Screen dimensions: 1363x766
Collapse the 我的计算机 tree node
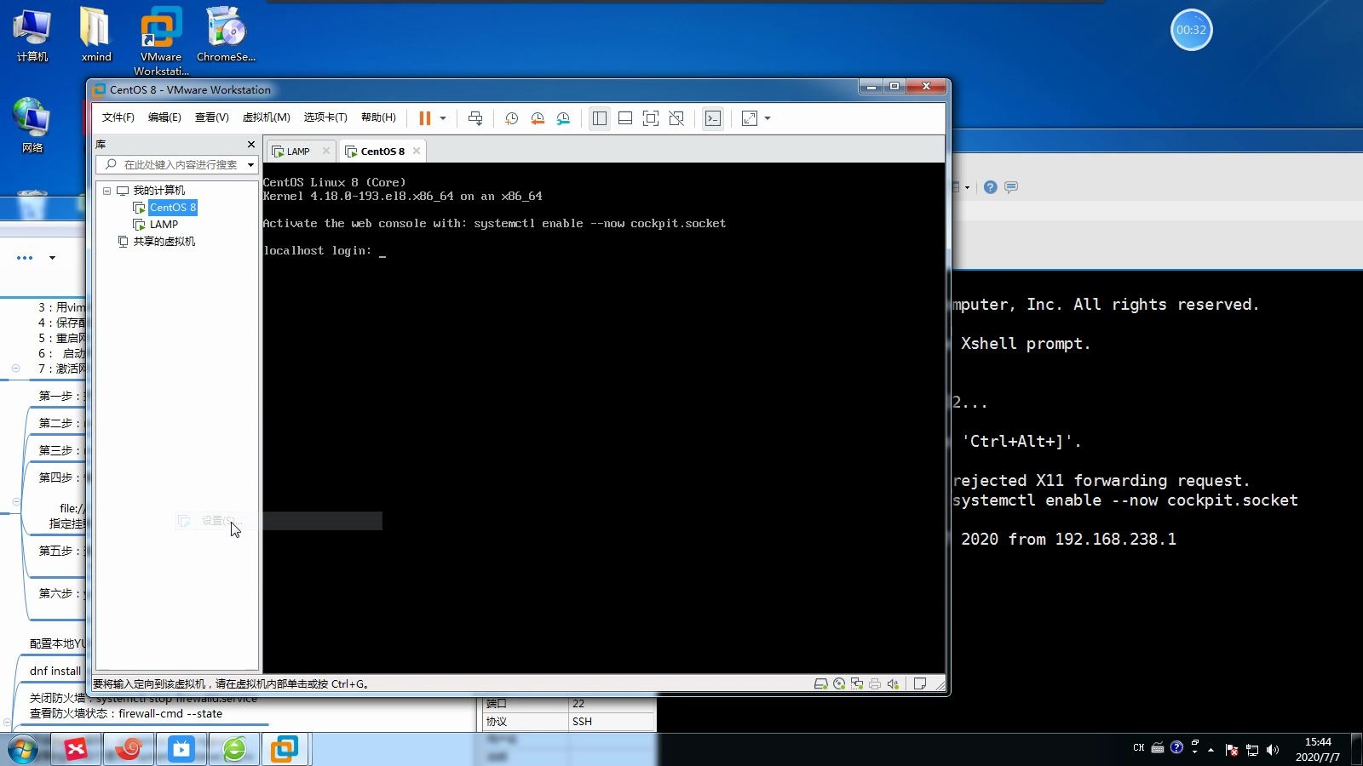(x=106, y=191)
